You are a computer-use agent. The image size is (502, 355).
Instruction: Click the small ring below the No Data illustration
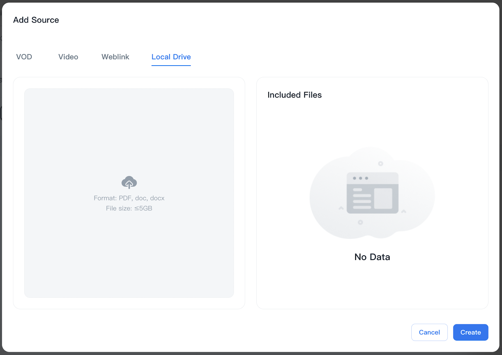click(360, 222)
